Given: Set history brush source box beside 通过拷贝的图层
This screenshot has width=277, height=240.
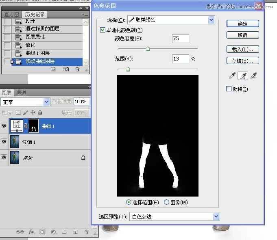Looking at the screenshot, I should 7,29.
